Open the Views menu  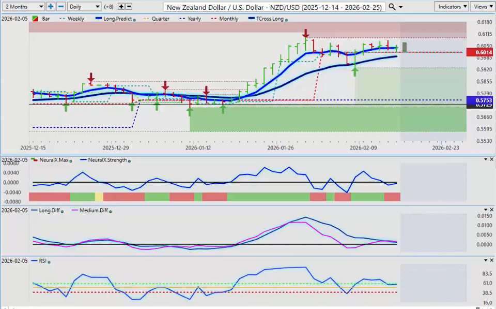482,6
